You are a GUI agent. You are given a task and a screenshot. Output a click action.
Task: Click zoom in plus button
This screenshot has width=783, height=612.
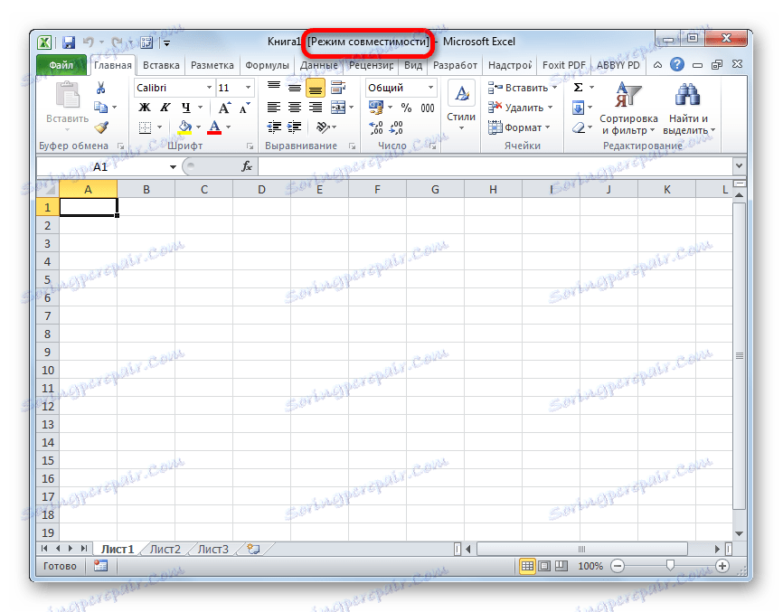pyautogui.click(x=722, y=566)
